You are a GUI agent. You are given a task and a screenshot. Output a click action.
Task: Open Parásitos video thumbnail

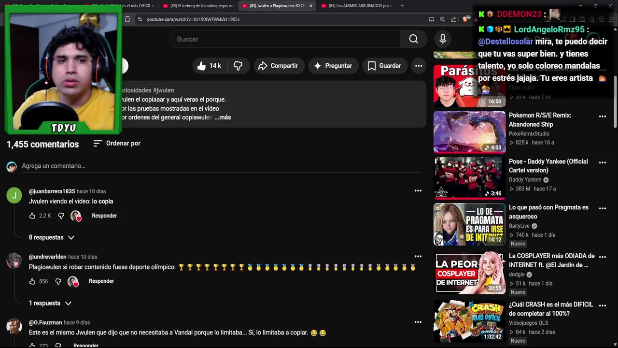469,86
